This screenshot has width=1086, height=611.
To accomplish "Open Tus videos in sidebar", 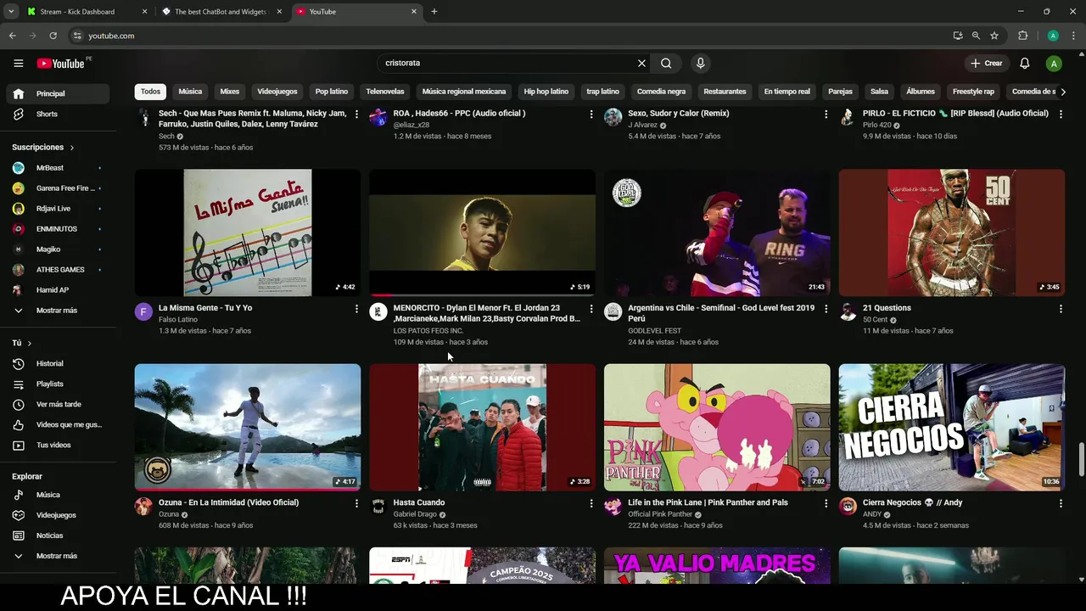I will coord(56,445).
